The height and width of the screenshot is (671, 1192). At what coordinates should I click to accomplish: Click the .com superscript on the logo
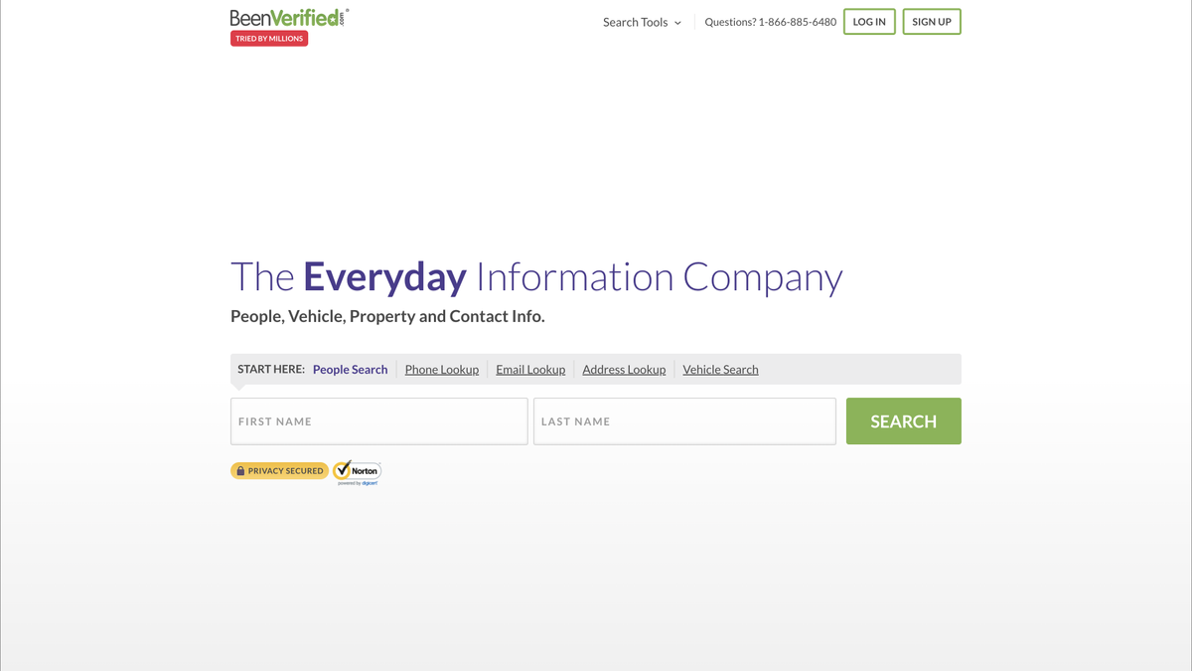(x=343, y=17)
